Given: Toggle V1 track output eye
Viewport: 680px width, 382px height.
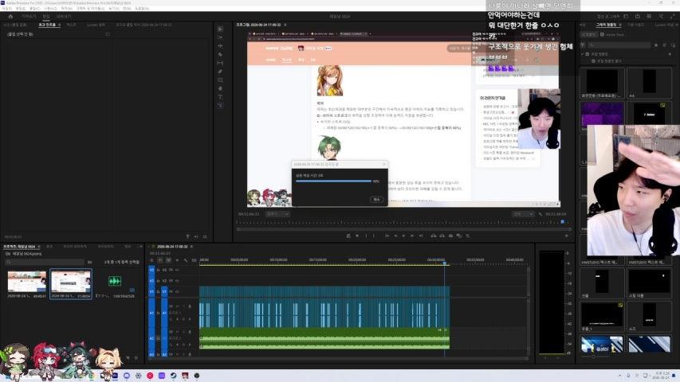Looking at the screenshot, I should [177, 291].
